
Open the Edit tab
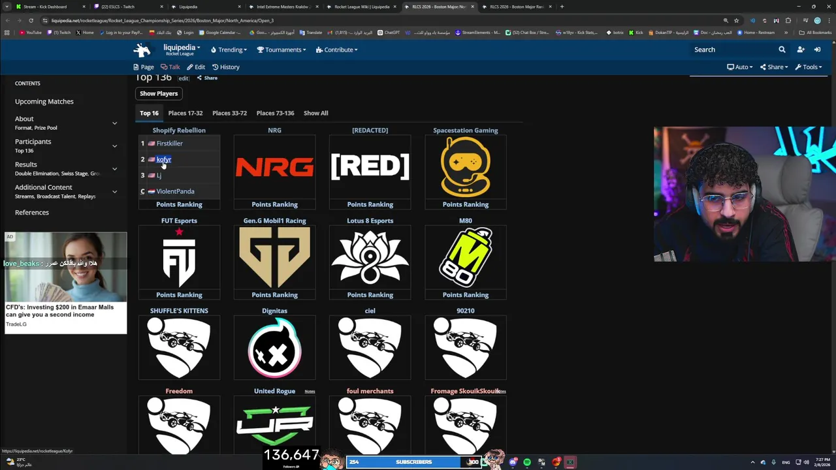click(x=196, y=67)
